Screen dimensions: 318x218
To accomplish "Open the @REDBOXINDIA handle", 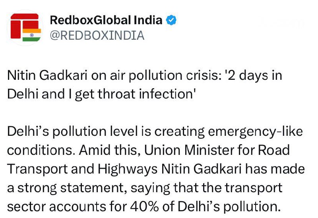I will pos(97,36).
